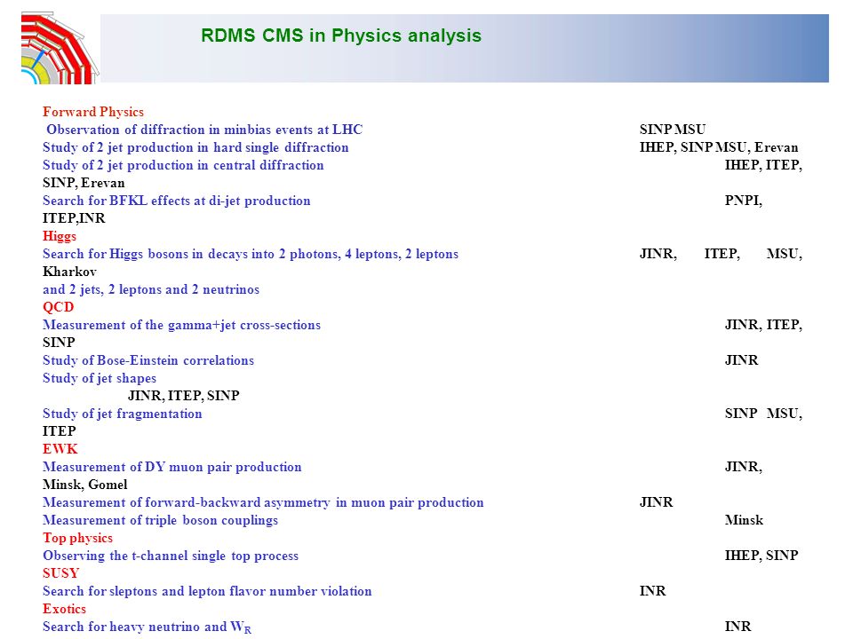This screenshot has height=639, width=853.
Task: Click the black 'ITEP,INR' line
Action: 74,218
